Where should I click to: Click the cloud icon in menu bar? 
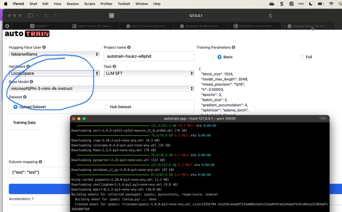click(x=272, y=4)
